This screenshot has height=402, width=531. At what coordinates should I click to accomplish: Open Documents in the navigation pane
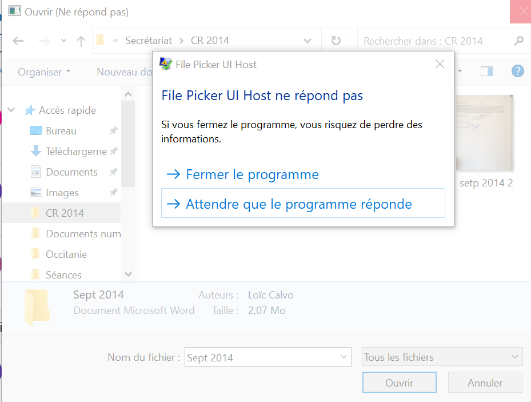(72, 172)
